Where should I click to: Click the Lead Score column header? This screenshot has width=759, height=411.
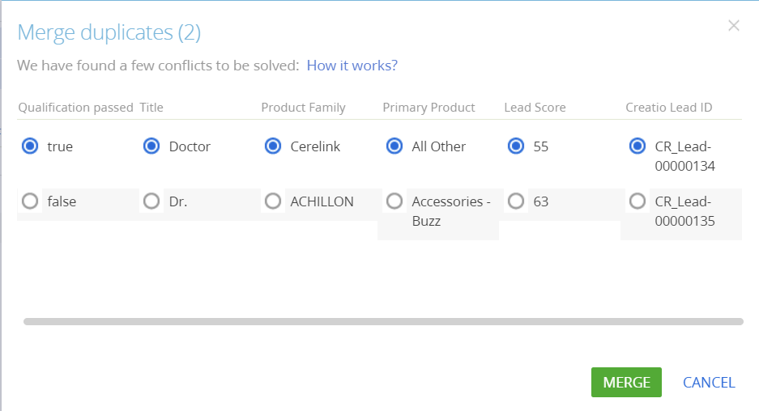tap(535, 108)
